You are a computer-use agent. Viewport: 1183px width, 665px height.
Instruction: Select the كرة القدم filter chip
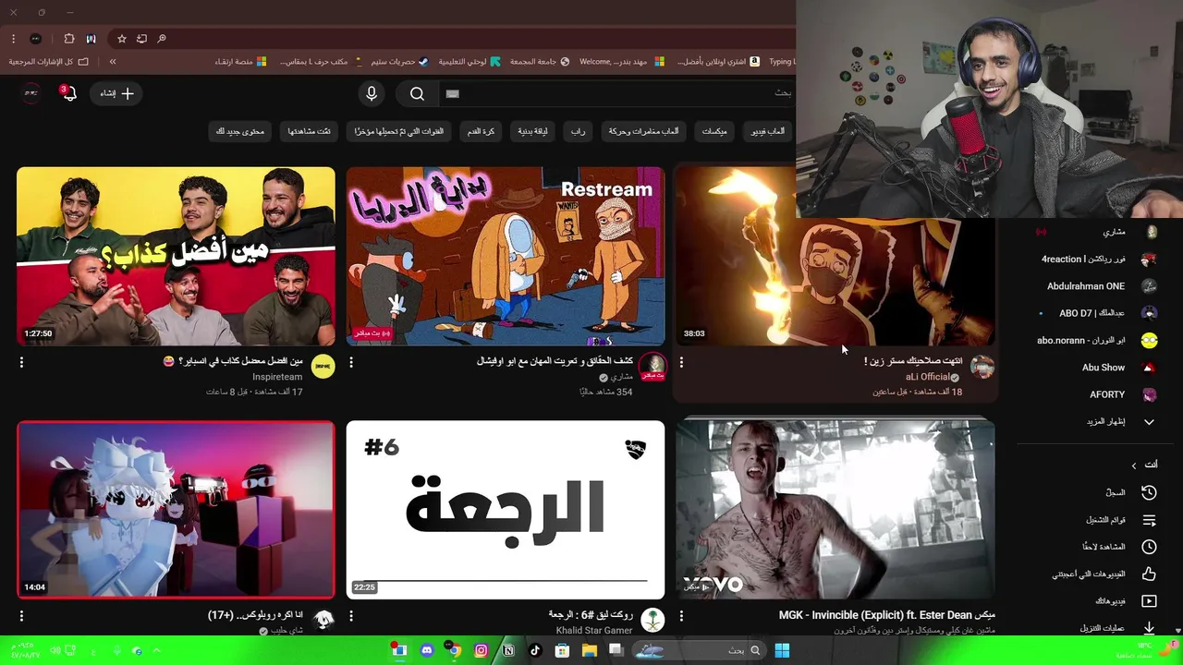click(x=481, y=131)
